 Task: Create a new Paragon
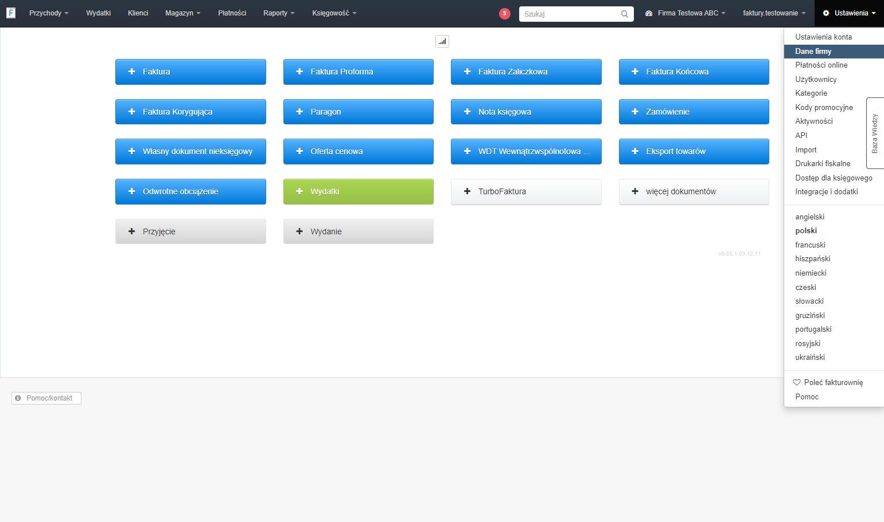(359, 112)
